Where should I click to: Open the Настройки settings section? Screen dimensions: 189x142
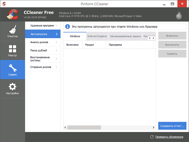click(12, 89)
